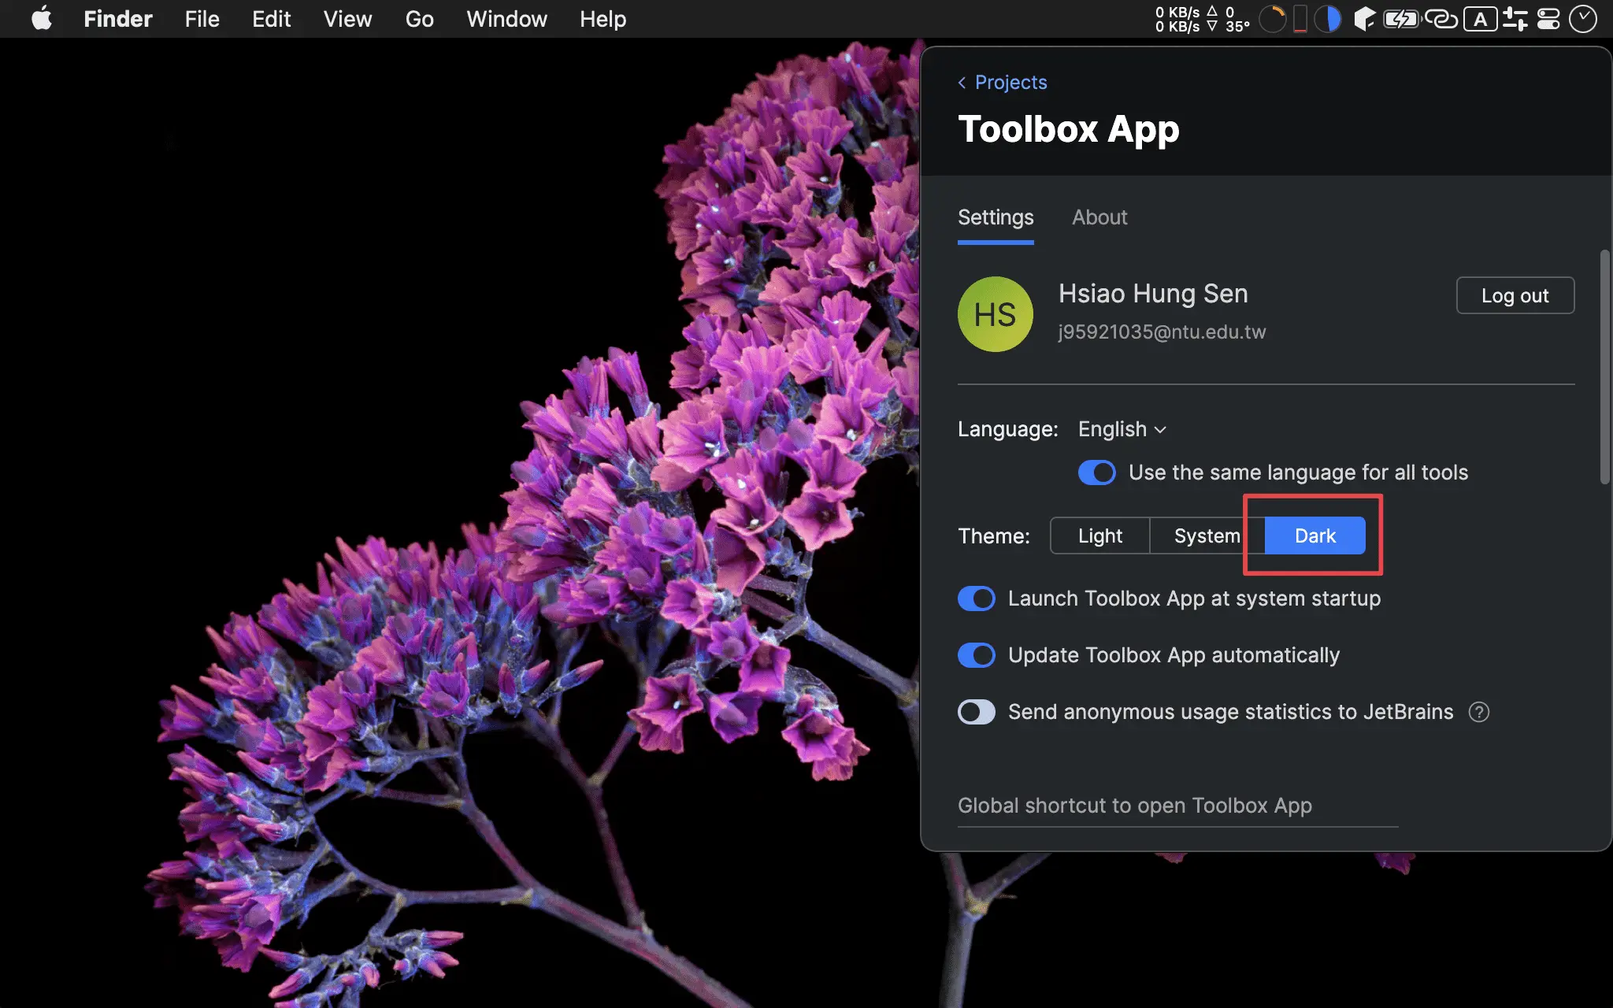Screen dimensions: 1613x1008
Task: Click the Global shortcut to open Toolbox App field
Action: coord(1177,806)
